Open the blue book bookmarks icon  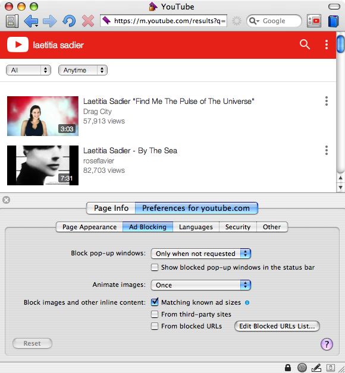point(333,21)
